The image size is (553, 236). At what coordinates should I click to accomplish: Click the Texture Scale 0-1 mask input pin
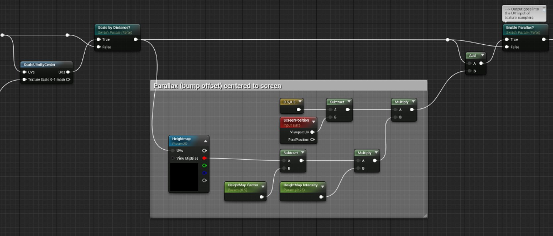[x=24, y=80]
